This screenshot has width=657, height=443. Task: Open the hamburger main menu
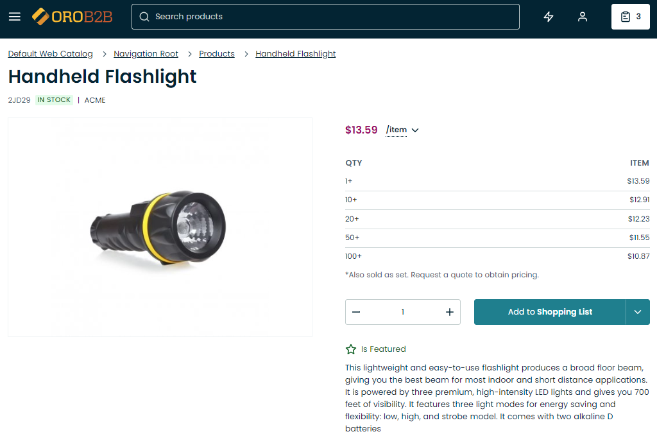15,17
